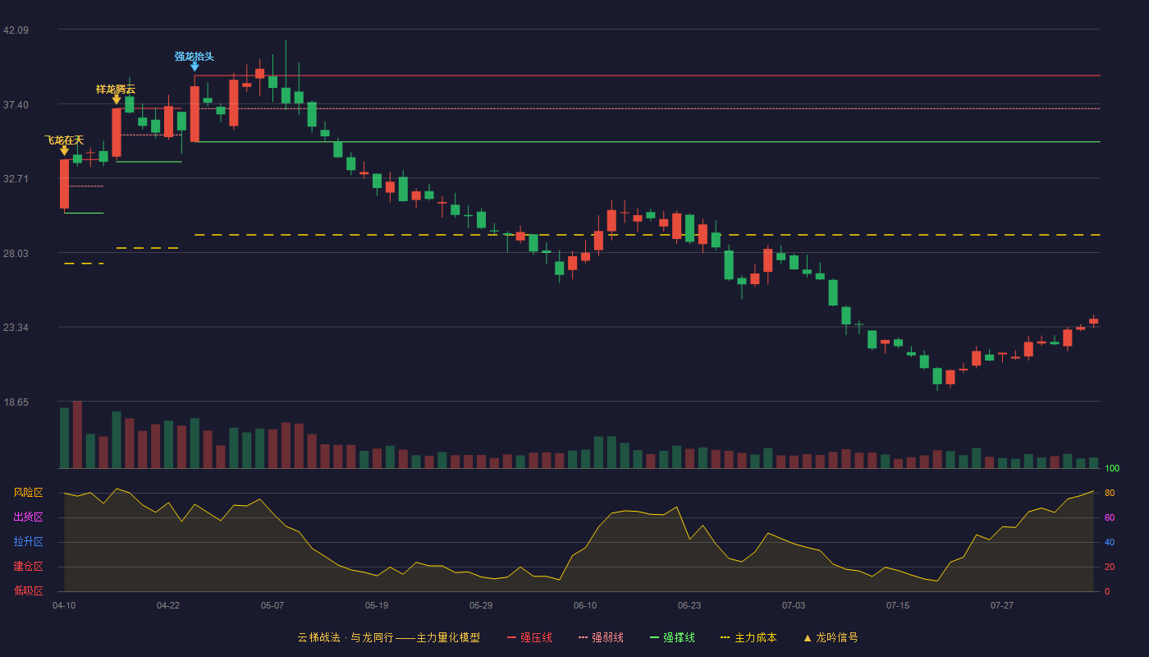Select the 建仓区 zone label
Screen dimensions: 1149x657
[28, 567]
